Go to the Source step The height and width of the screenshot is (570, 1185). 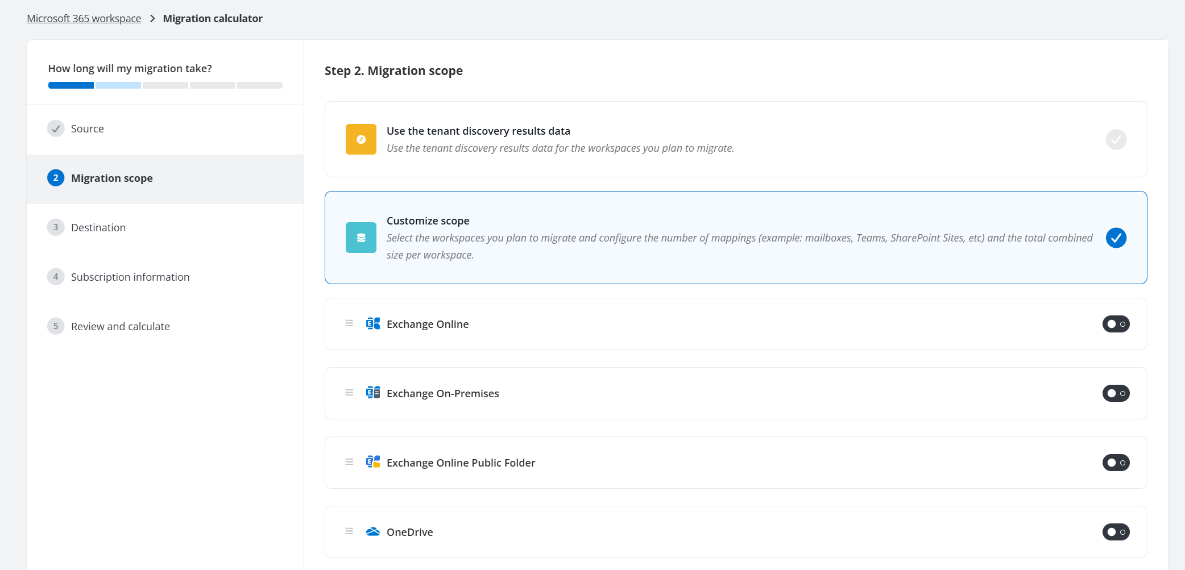click(87, 129)
